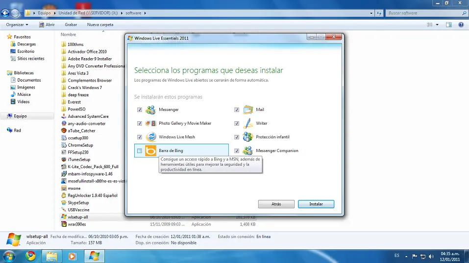Click the Messenger program icon
This screenshot has height=263, width=469.
coord(150,110)
